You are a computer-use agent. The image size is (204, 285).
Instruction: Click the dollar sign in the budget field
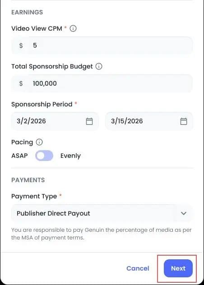click(x=21, y=83)
